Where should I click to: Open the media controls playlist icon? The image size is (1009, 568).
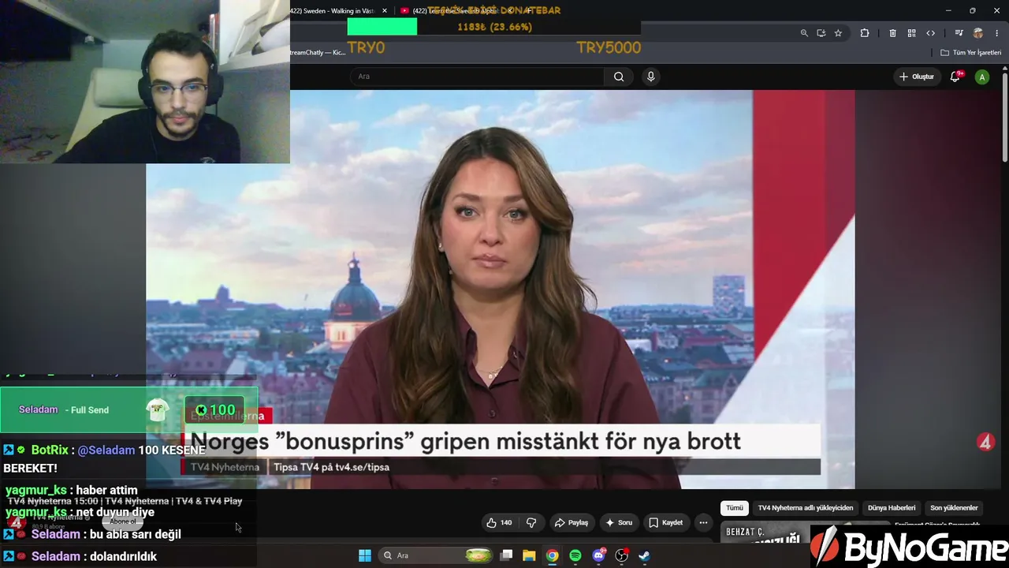coord(959,33)
